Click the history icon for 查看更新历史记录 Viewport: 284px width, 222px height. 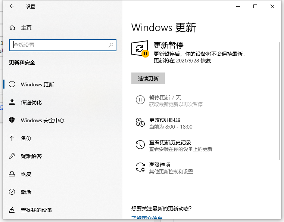[140, 145]
